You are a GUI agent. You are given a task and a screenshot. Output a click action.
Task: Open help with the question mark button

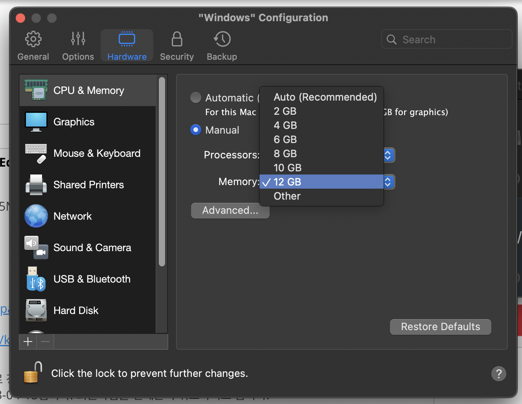[x=499, y=374]
